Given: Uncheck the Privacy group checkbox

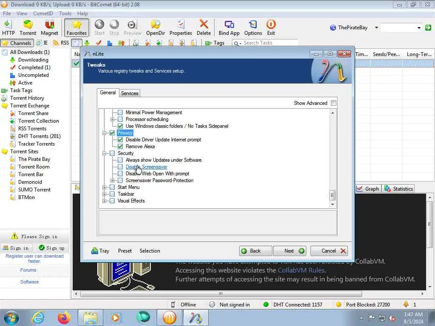Looking at the screenshot, I should (x=112, y=133).
